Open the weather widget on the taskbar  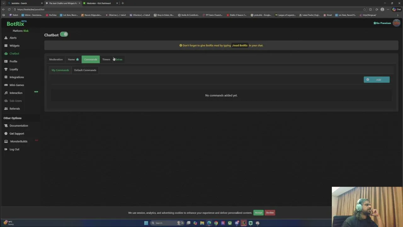9,223
